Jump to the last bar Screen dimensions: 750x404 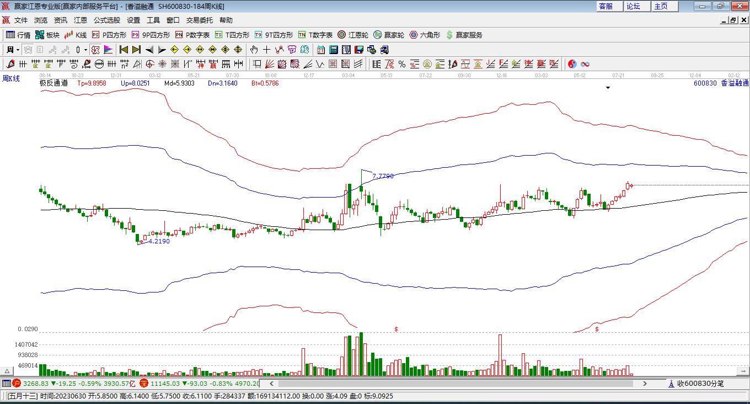pyautogui.click(x=136, y=50)
